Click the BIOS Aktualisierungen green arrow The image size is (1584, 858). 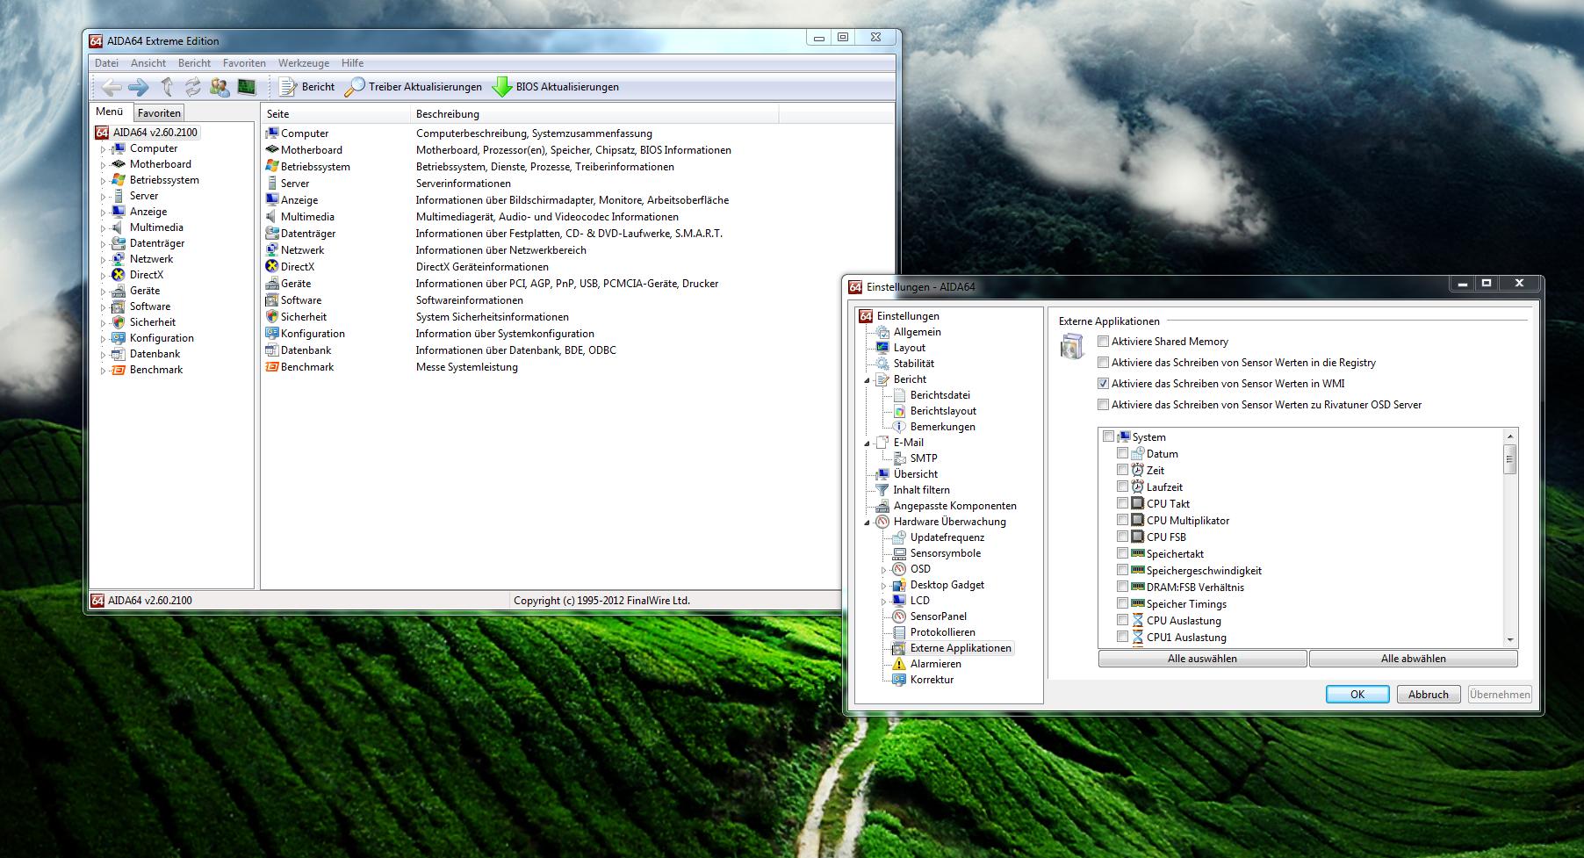(x=501, y=87)
